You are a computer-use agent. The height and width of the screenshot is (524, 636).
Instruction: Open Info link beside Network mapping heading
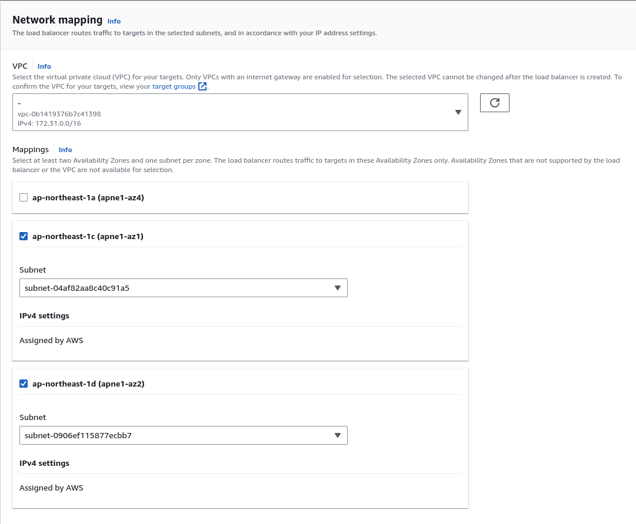pyautogui.click(x=114, y=21)
